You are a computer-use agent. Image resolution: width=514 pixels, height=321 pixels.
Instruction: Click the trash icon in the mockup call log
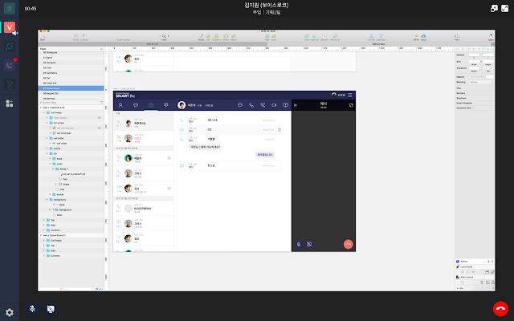[x=279, y=130]
